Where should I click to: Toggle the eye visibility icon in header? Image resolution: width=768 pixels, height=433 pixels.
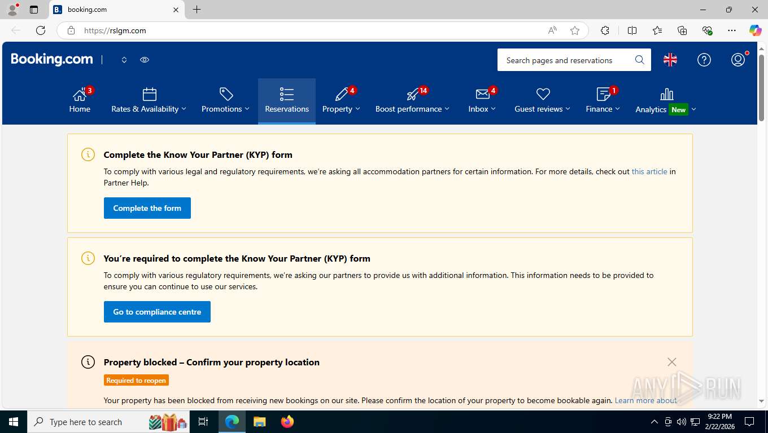pos(145,60)
